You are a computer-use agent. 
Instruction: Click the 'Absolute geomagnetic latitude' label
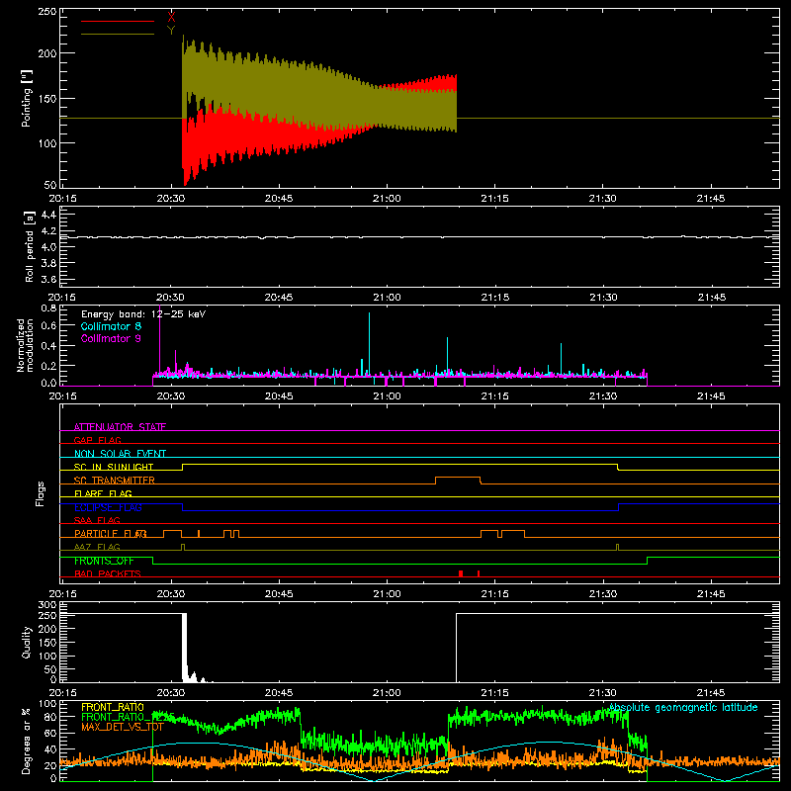point(683,707)
